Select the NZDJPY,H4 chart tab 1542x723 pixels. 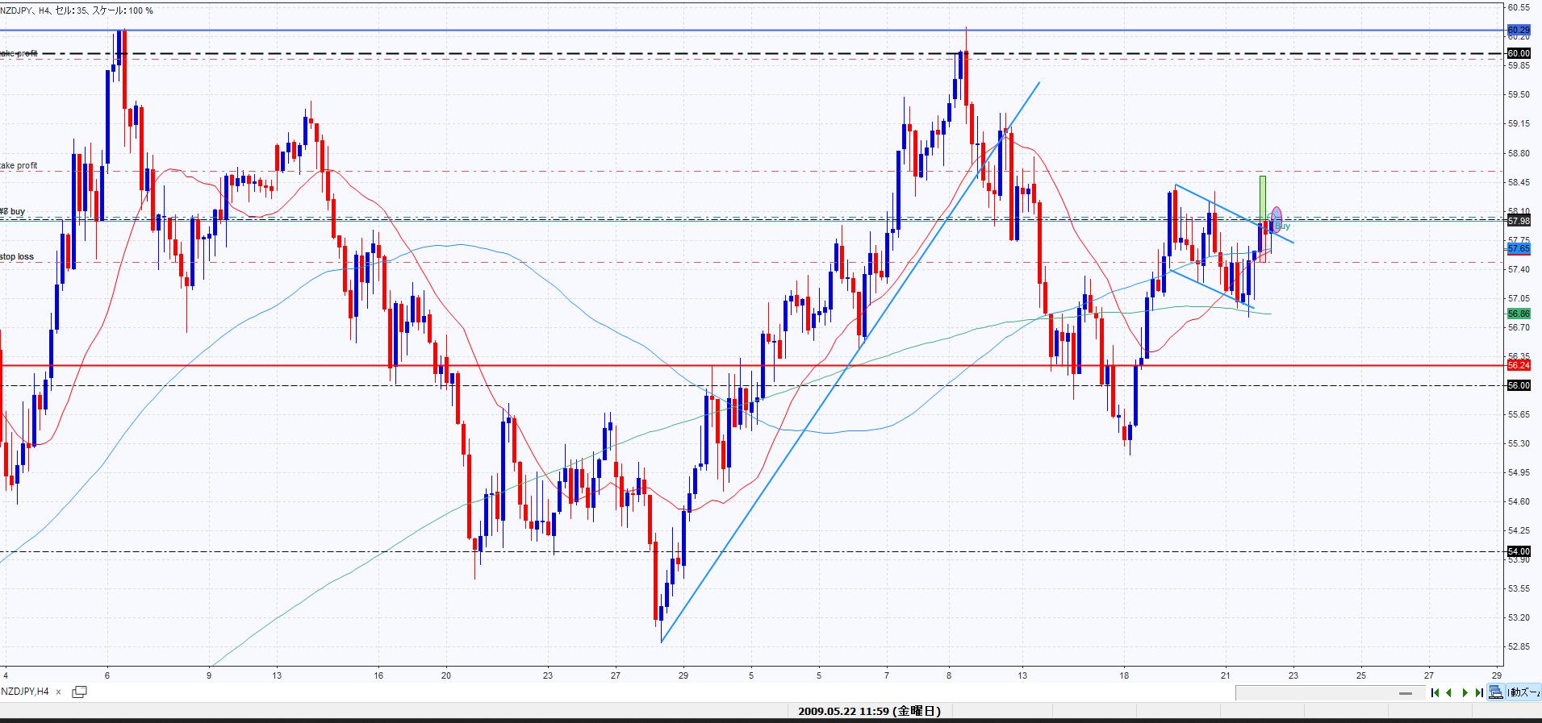(26, 692)
